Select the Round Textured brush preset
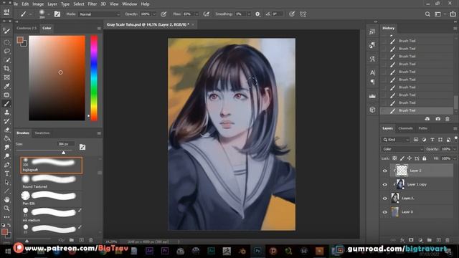The image size is (459, 258). coord(51,181)
